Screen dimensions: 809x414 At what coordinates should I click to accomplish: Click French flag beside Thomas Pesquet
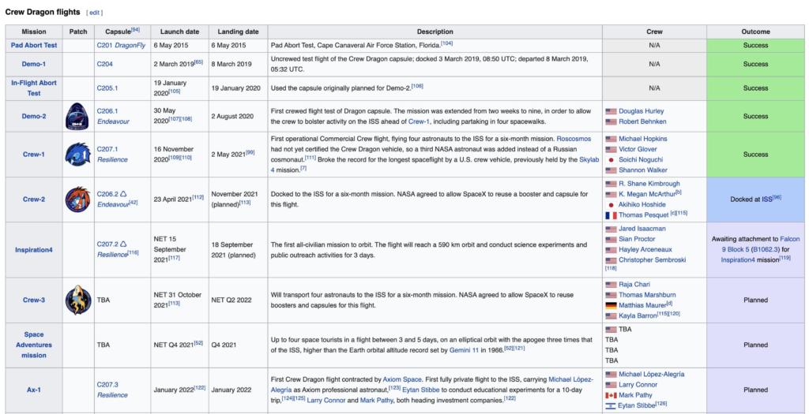pos(610,214)
